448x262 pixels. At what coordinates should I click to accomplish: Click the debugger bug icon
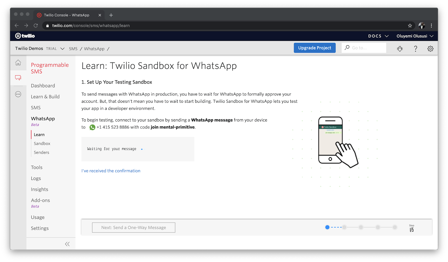tap(400, 49)
